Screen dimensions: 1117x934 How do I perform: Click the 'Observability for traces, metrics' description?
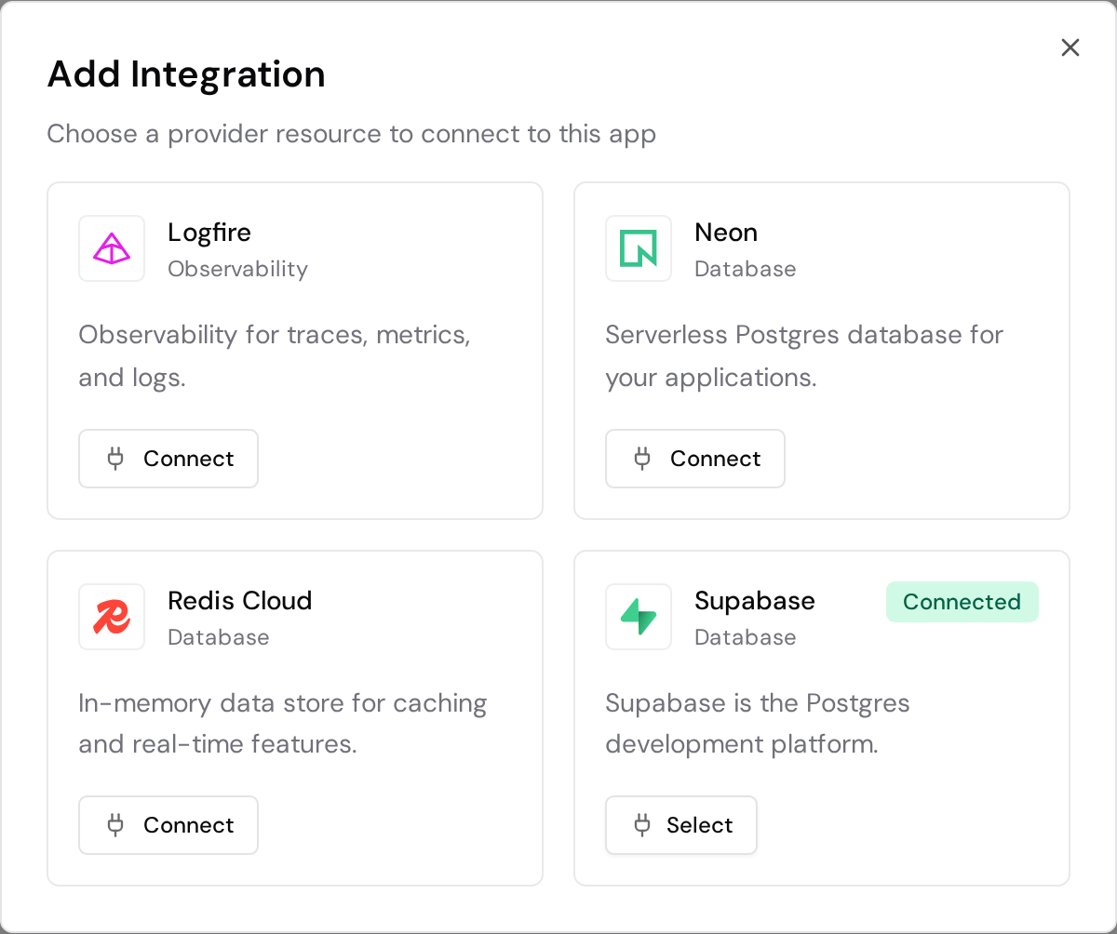(x=275, y=356)
